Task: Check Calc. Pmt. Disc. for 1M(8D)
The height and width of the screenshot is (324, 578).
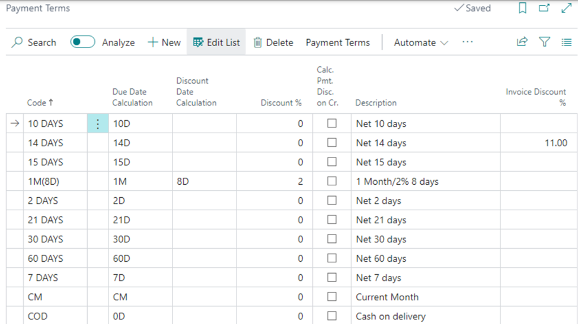Action: coord(332,181)
